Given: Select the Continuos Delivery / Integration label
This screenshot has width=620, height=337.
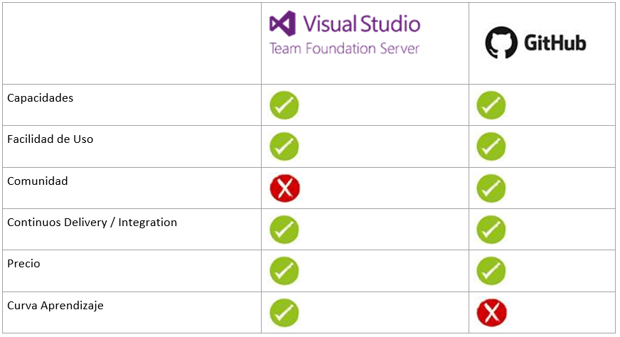Looking at the screenshot, I should pyautogui.click(x=92, y=223).
